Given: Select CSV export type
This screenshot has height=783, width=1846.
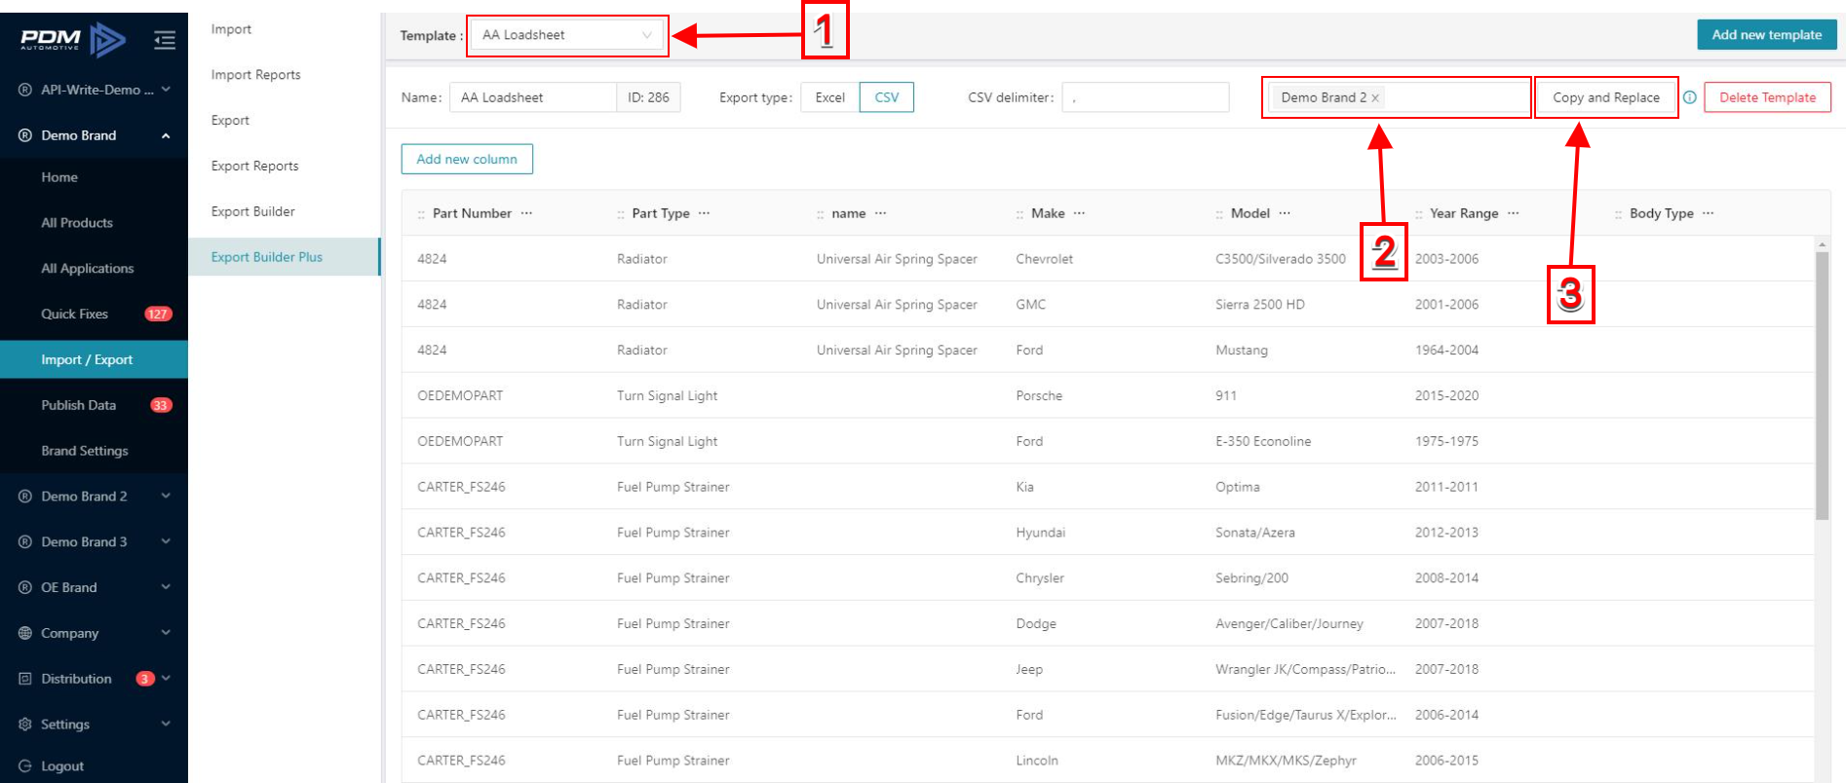Looking at the screenshot, I should coord(887,97).
